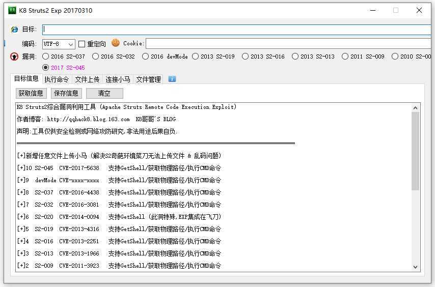Screen dimensions: 435x287
Task: Select the 2016 devMode radio button
Action: point(145,56)
